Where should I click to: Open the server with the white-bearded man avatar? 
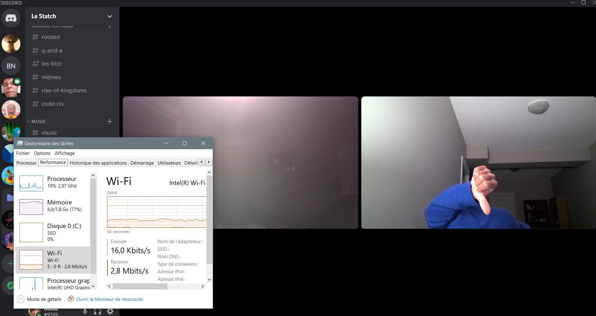[x=11, y=110]
